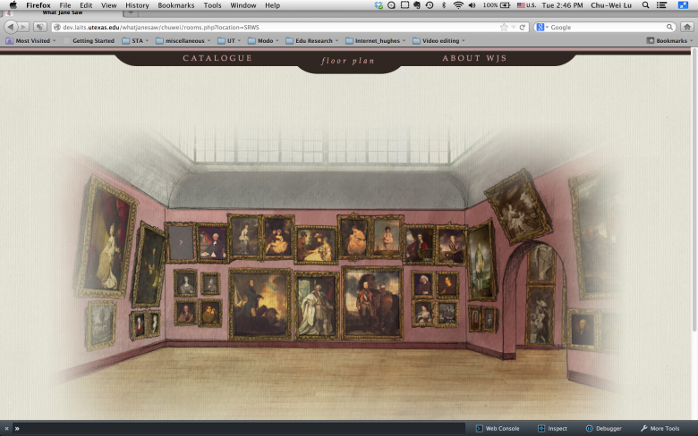698x436 pixels.
Task: Expand the STA bookmark folder
Action: 135,40
